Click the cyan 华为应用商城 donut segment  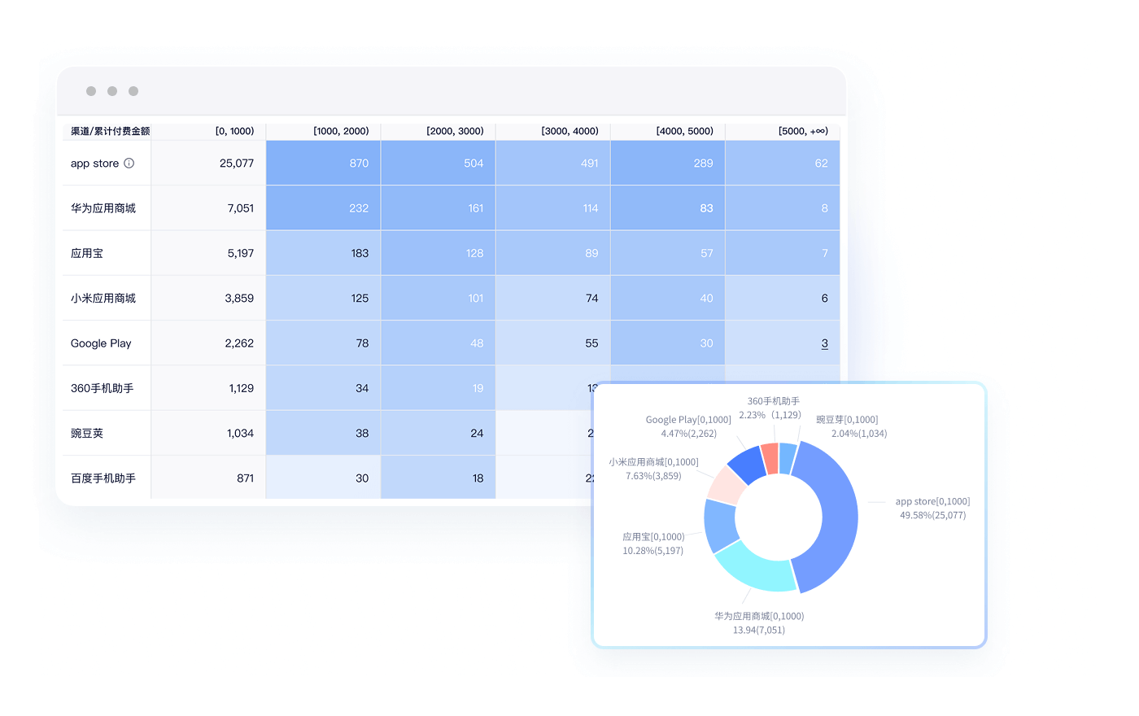(753, 568)
